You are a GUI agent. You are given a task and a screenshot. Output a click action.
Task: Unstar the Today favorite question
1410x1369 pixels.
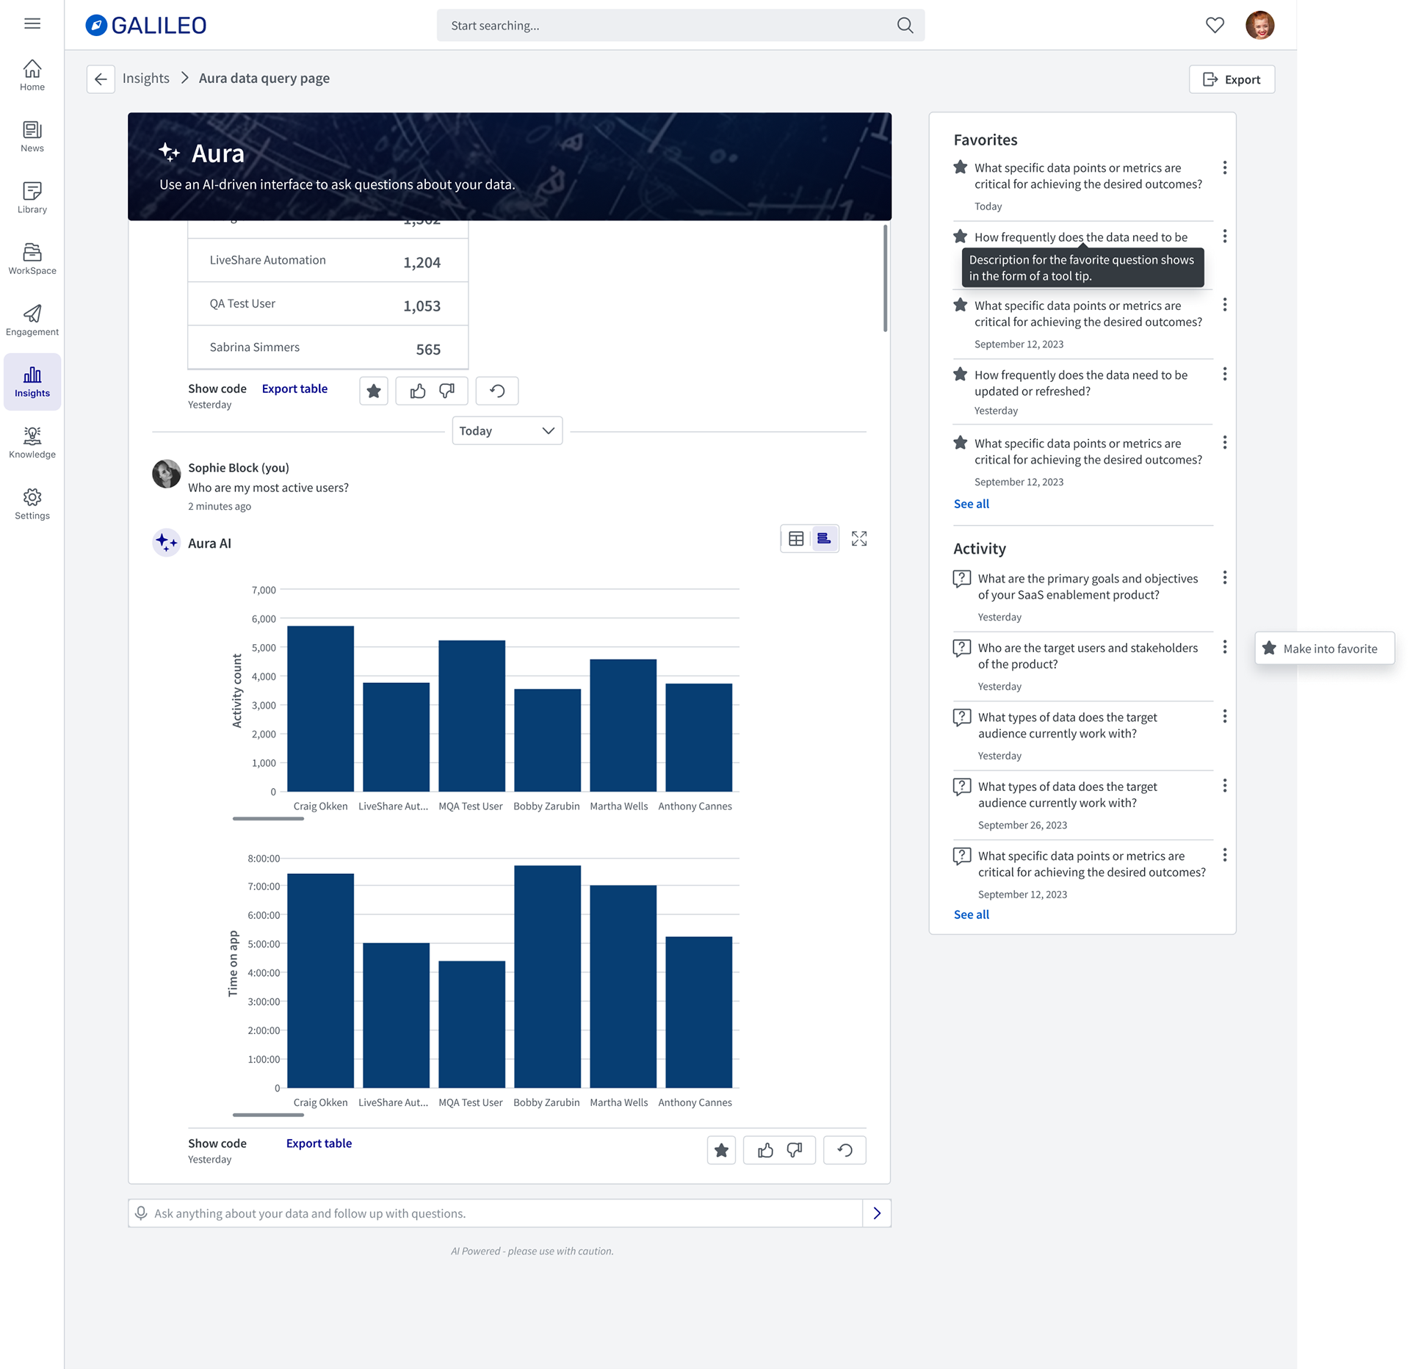coord(960,167)
